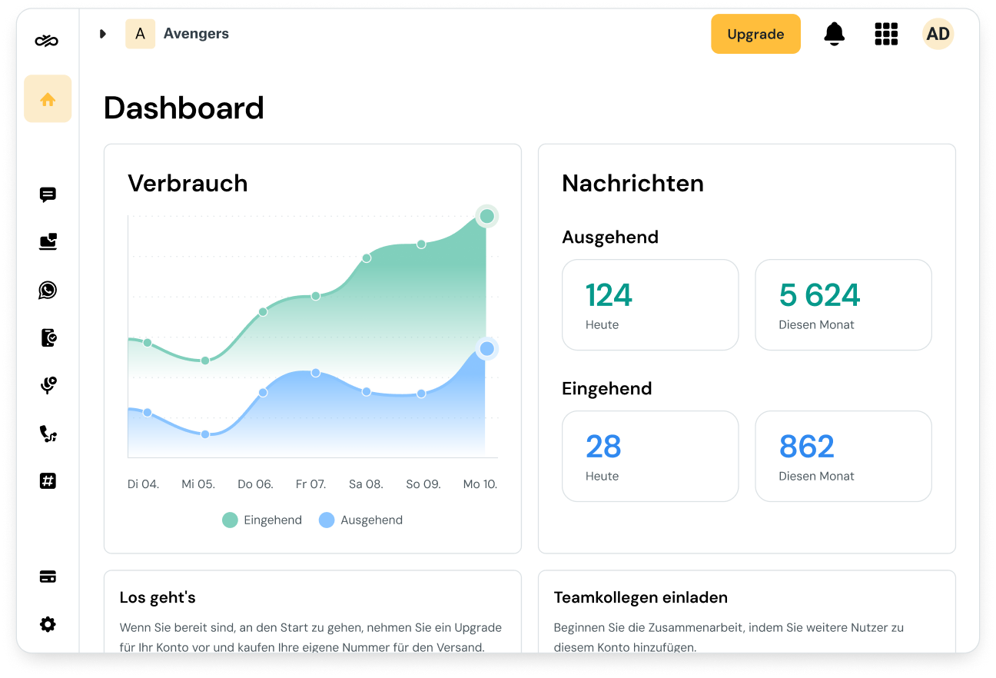
Task: Open settings gear icon in sidebar
Action: tap(48, 624)
